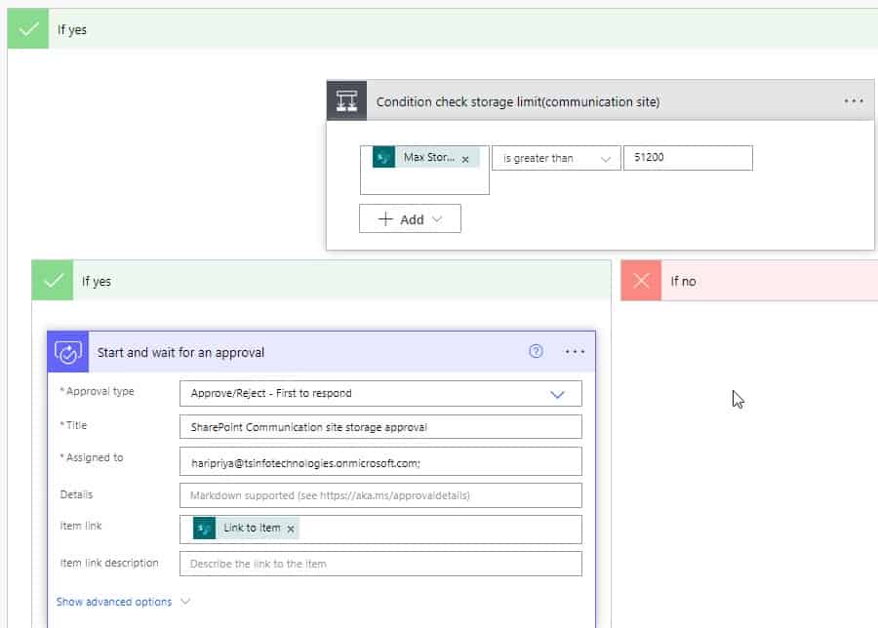878x628 pixels.
Task: Click the red X icon of If no
Action: pos(641,281)
